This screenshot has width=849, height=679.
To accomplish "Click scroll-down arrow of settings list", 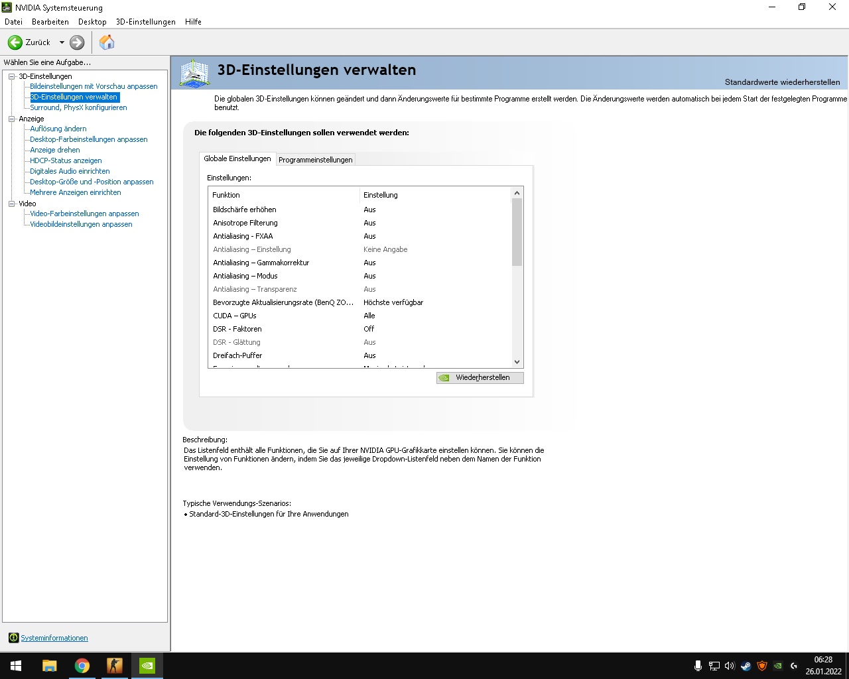I will pos(517,362).
